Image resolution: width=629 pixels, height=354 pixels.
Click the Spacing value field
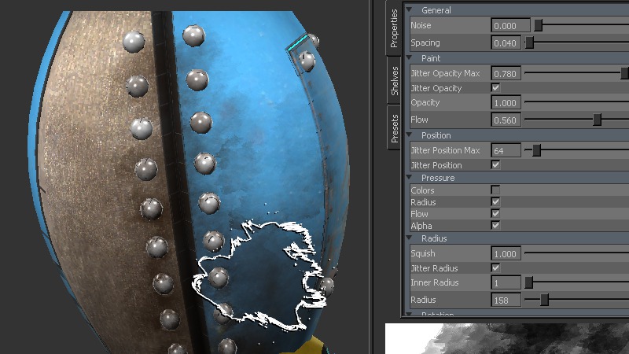[x=506, y=42]
